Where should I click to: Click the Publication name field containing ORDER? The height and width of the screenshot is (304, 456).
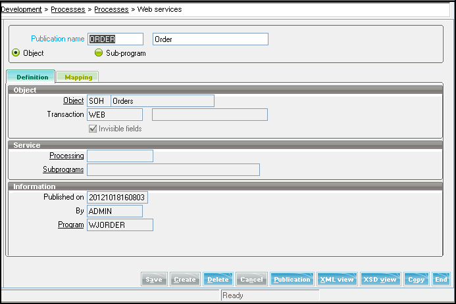click(115, 39)
